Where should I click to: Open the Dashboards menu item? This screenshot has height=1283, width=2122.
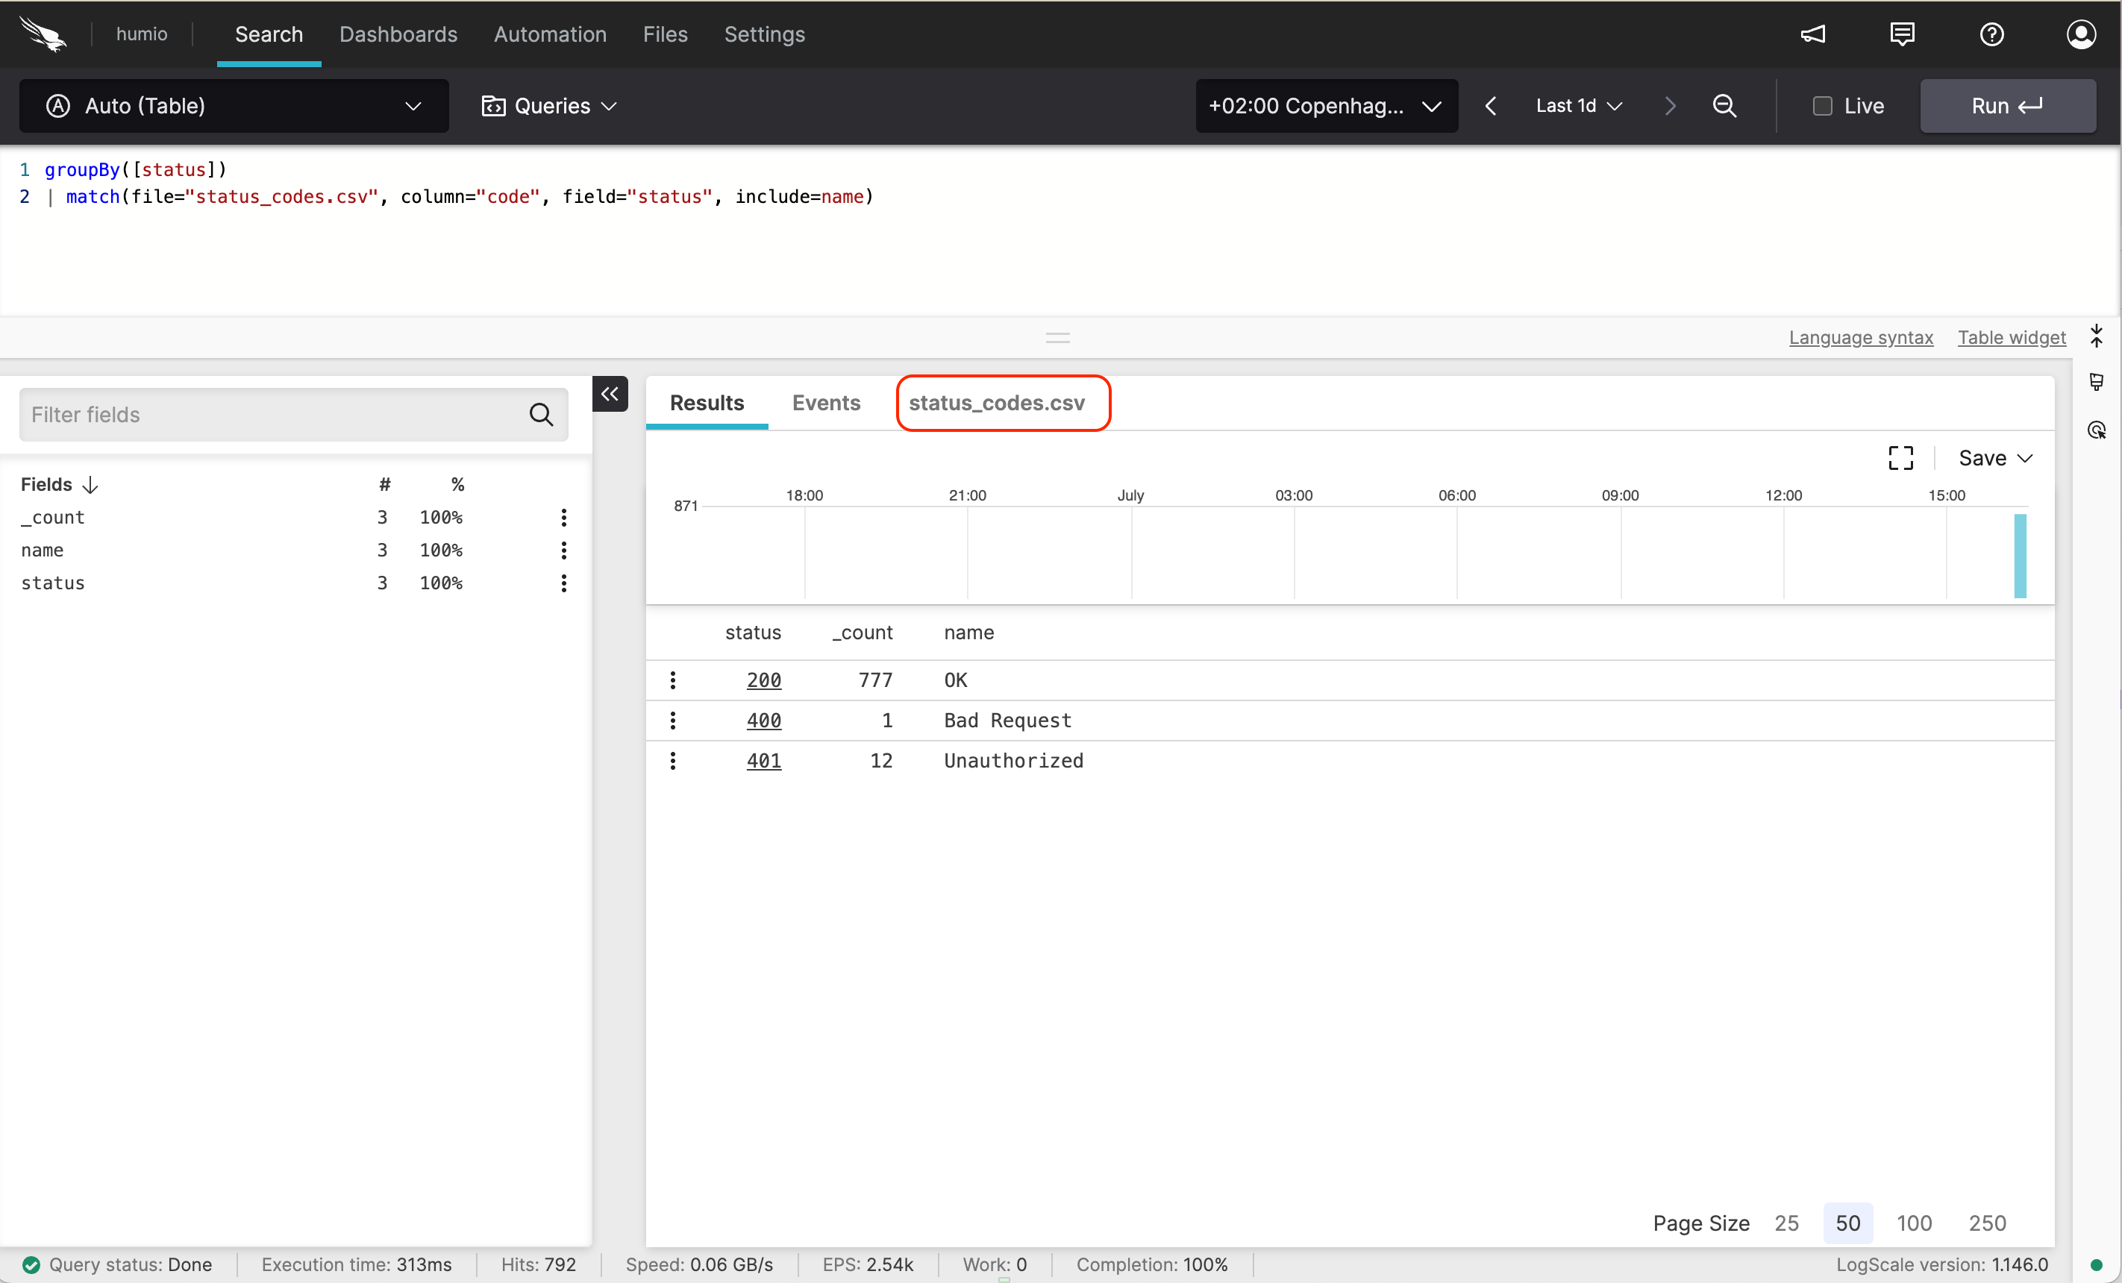pyautogui.click(x=398, y=34)
